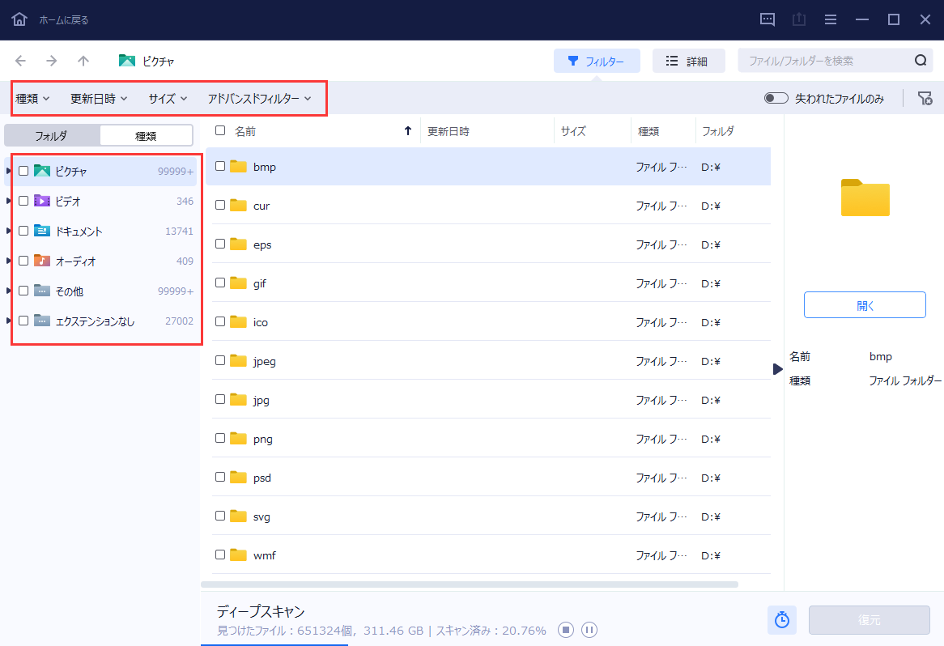Image resolution: width=944 pixels, height=646 pixels.
Task: Click the 開く button in preview pane
Action: (x=865, y=305)
